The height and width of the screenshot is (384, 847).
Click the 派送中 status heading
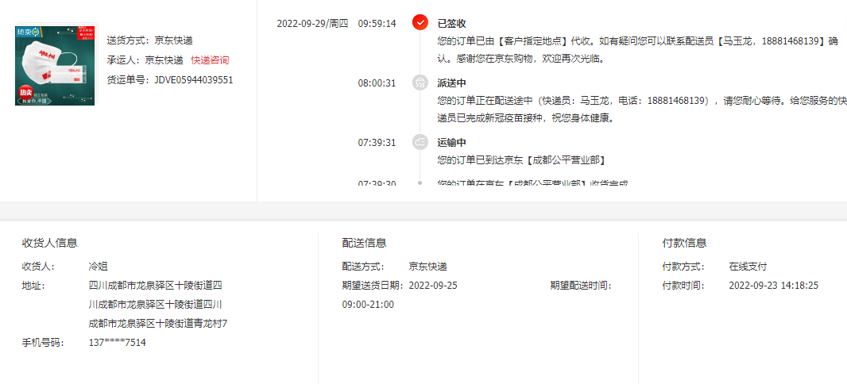pyautogui.click(x=451, y=83)
